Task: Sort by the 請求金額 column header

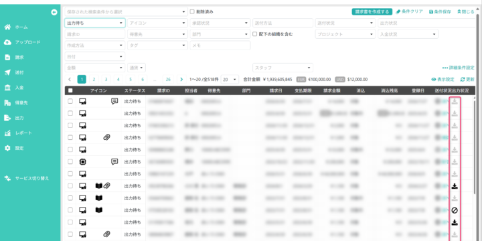Action: coord(331,90)
